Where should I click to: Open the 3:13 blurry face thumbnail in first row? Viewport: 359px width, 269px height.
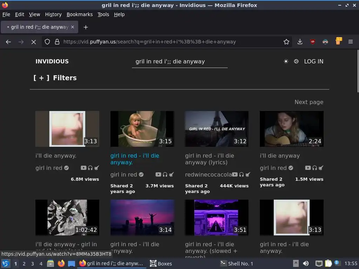tap(67, 129)
